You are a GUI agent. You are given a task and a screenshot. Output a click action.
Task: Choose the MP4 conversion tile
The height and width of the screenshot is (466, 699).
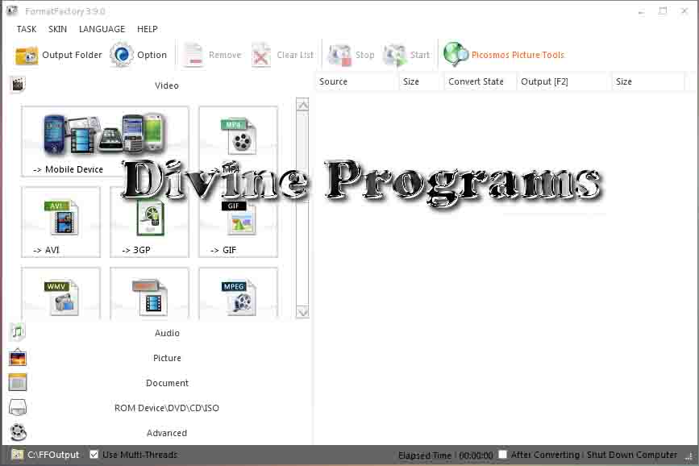coord(239,141)
